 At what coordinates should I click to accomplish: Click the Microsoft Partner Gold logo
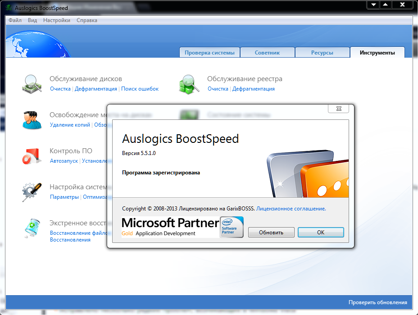tap(170, 227)
